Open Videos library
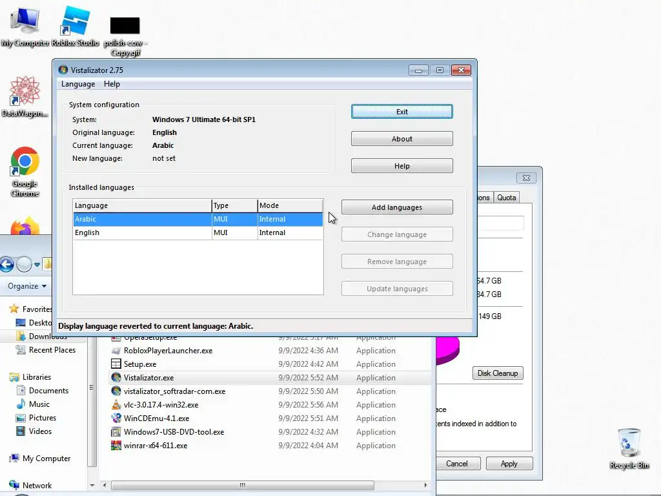 pyautogui.click(x=34, y=431)
